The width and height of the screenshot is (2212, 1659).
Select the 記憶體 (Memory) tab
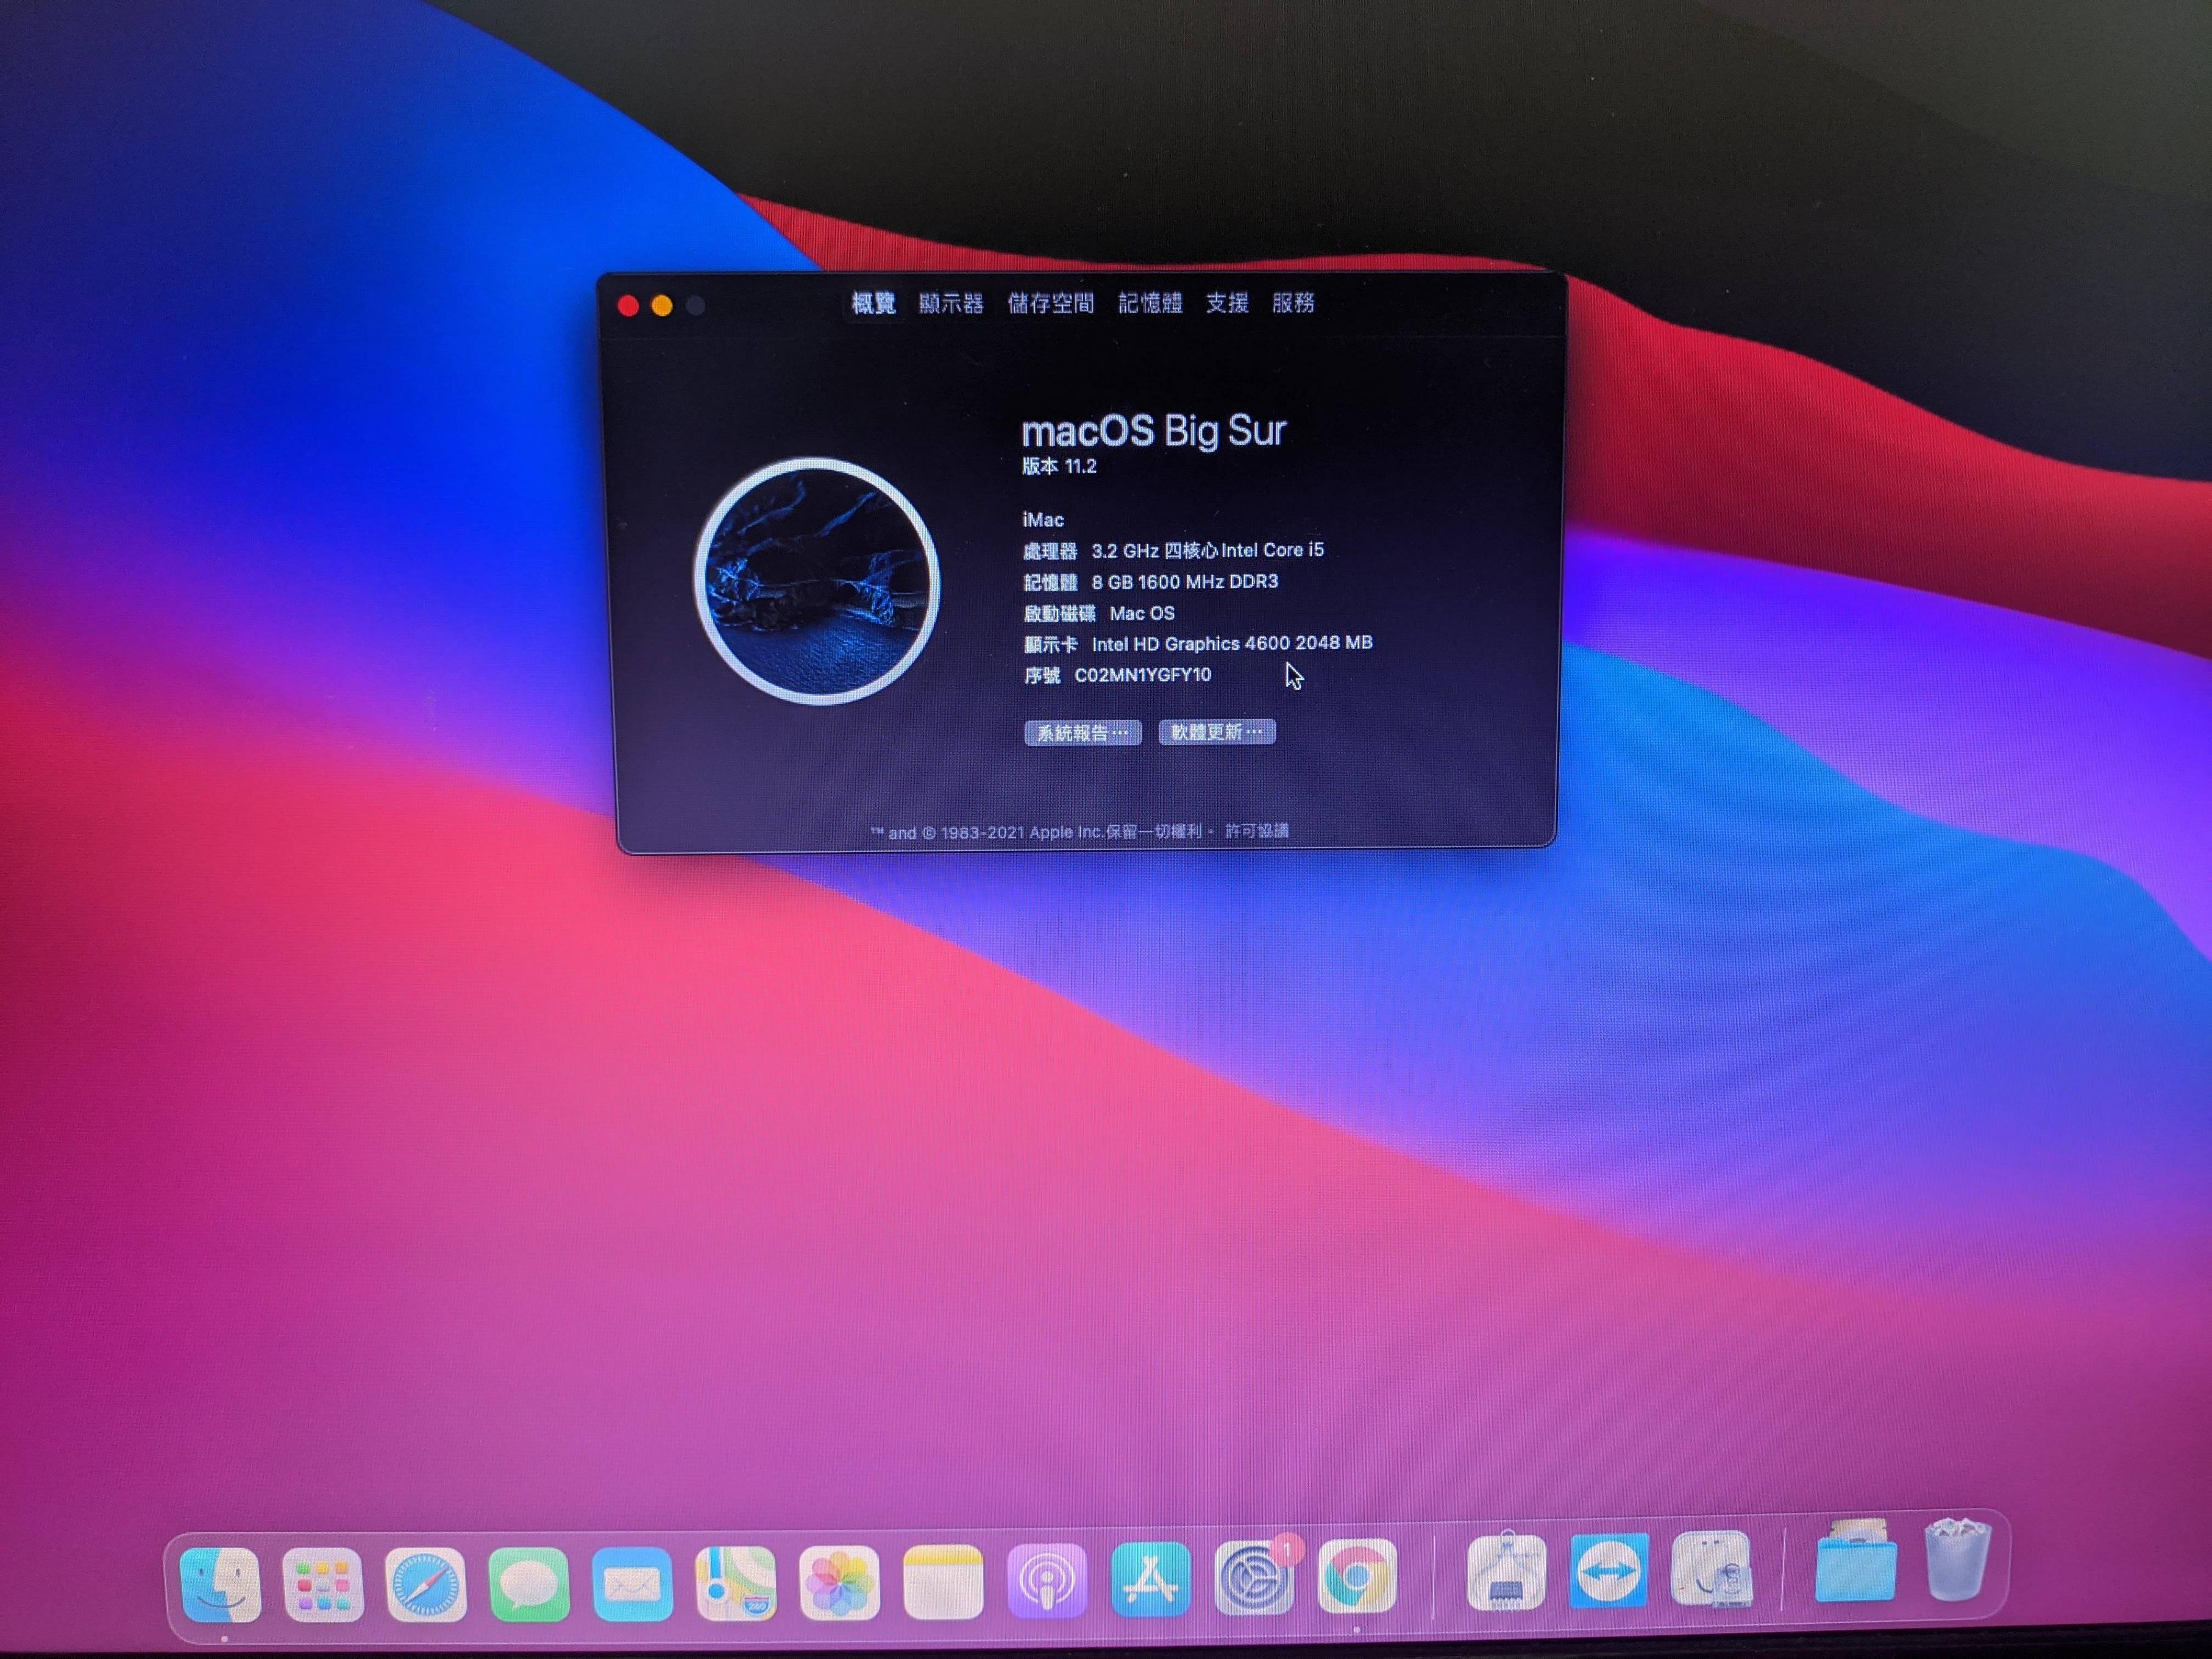coord(1150,303)
